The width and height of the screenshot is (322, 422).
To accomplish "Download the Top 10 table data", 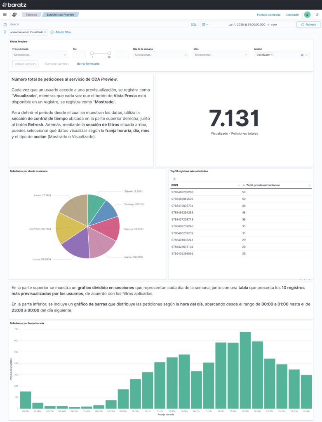I will tap(174, 178).
